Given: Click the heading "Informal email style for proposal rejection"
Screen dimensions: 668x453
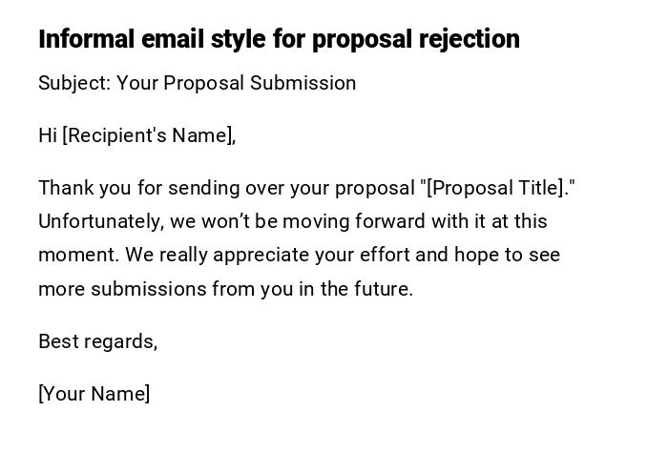Looking at the screenshot, I should click(279, 39).
